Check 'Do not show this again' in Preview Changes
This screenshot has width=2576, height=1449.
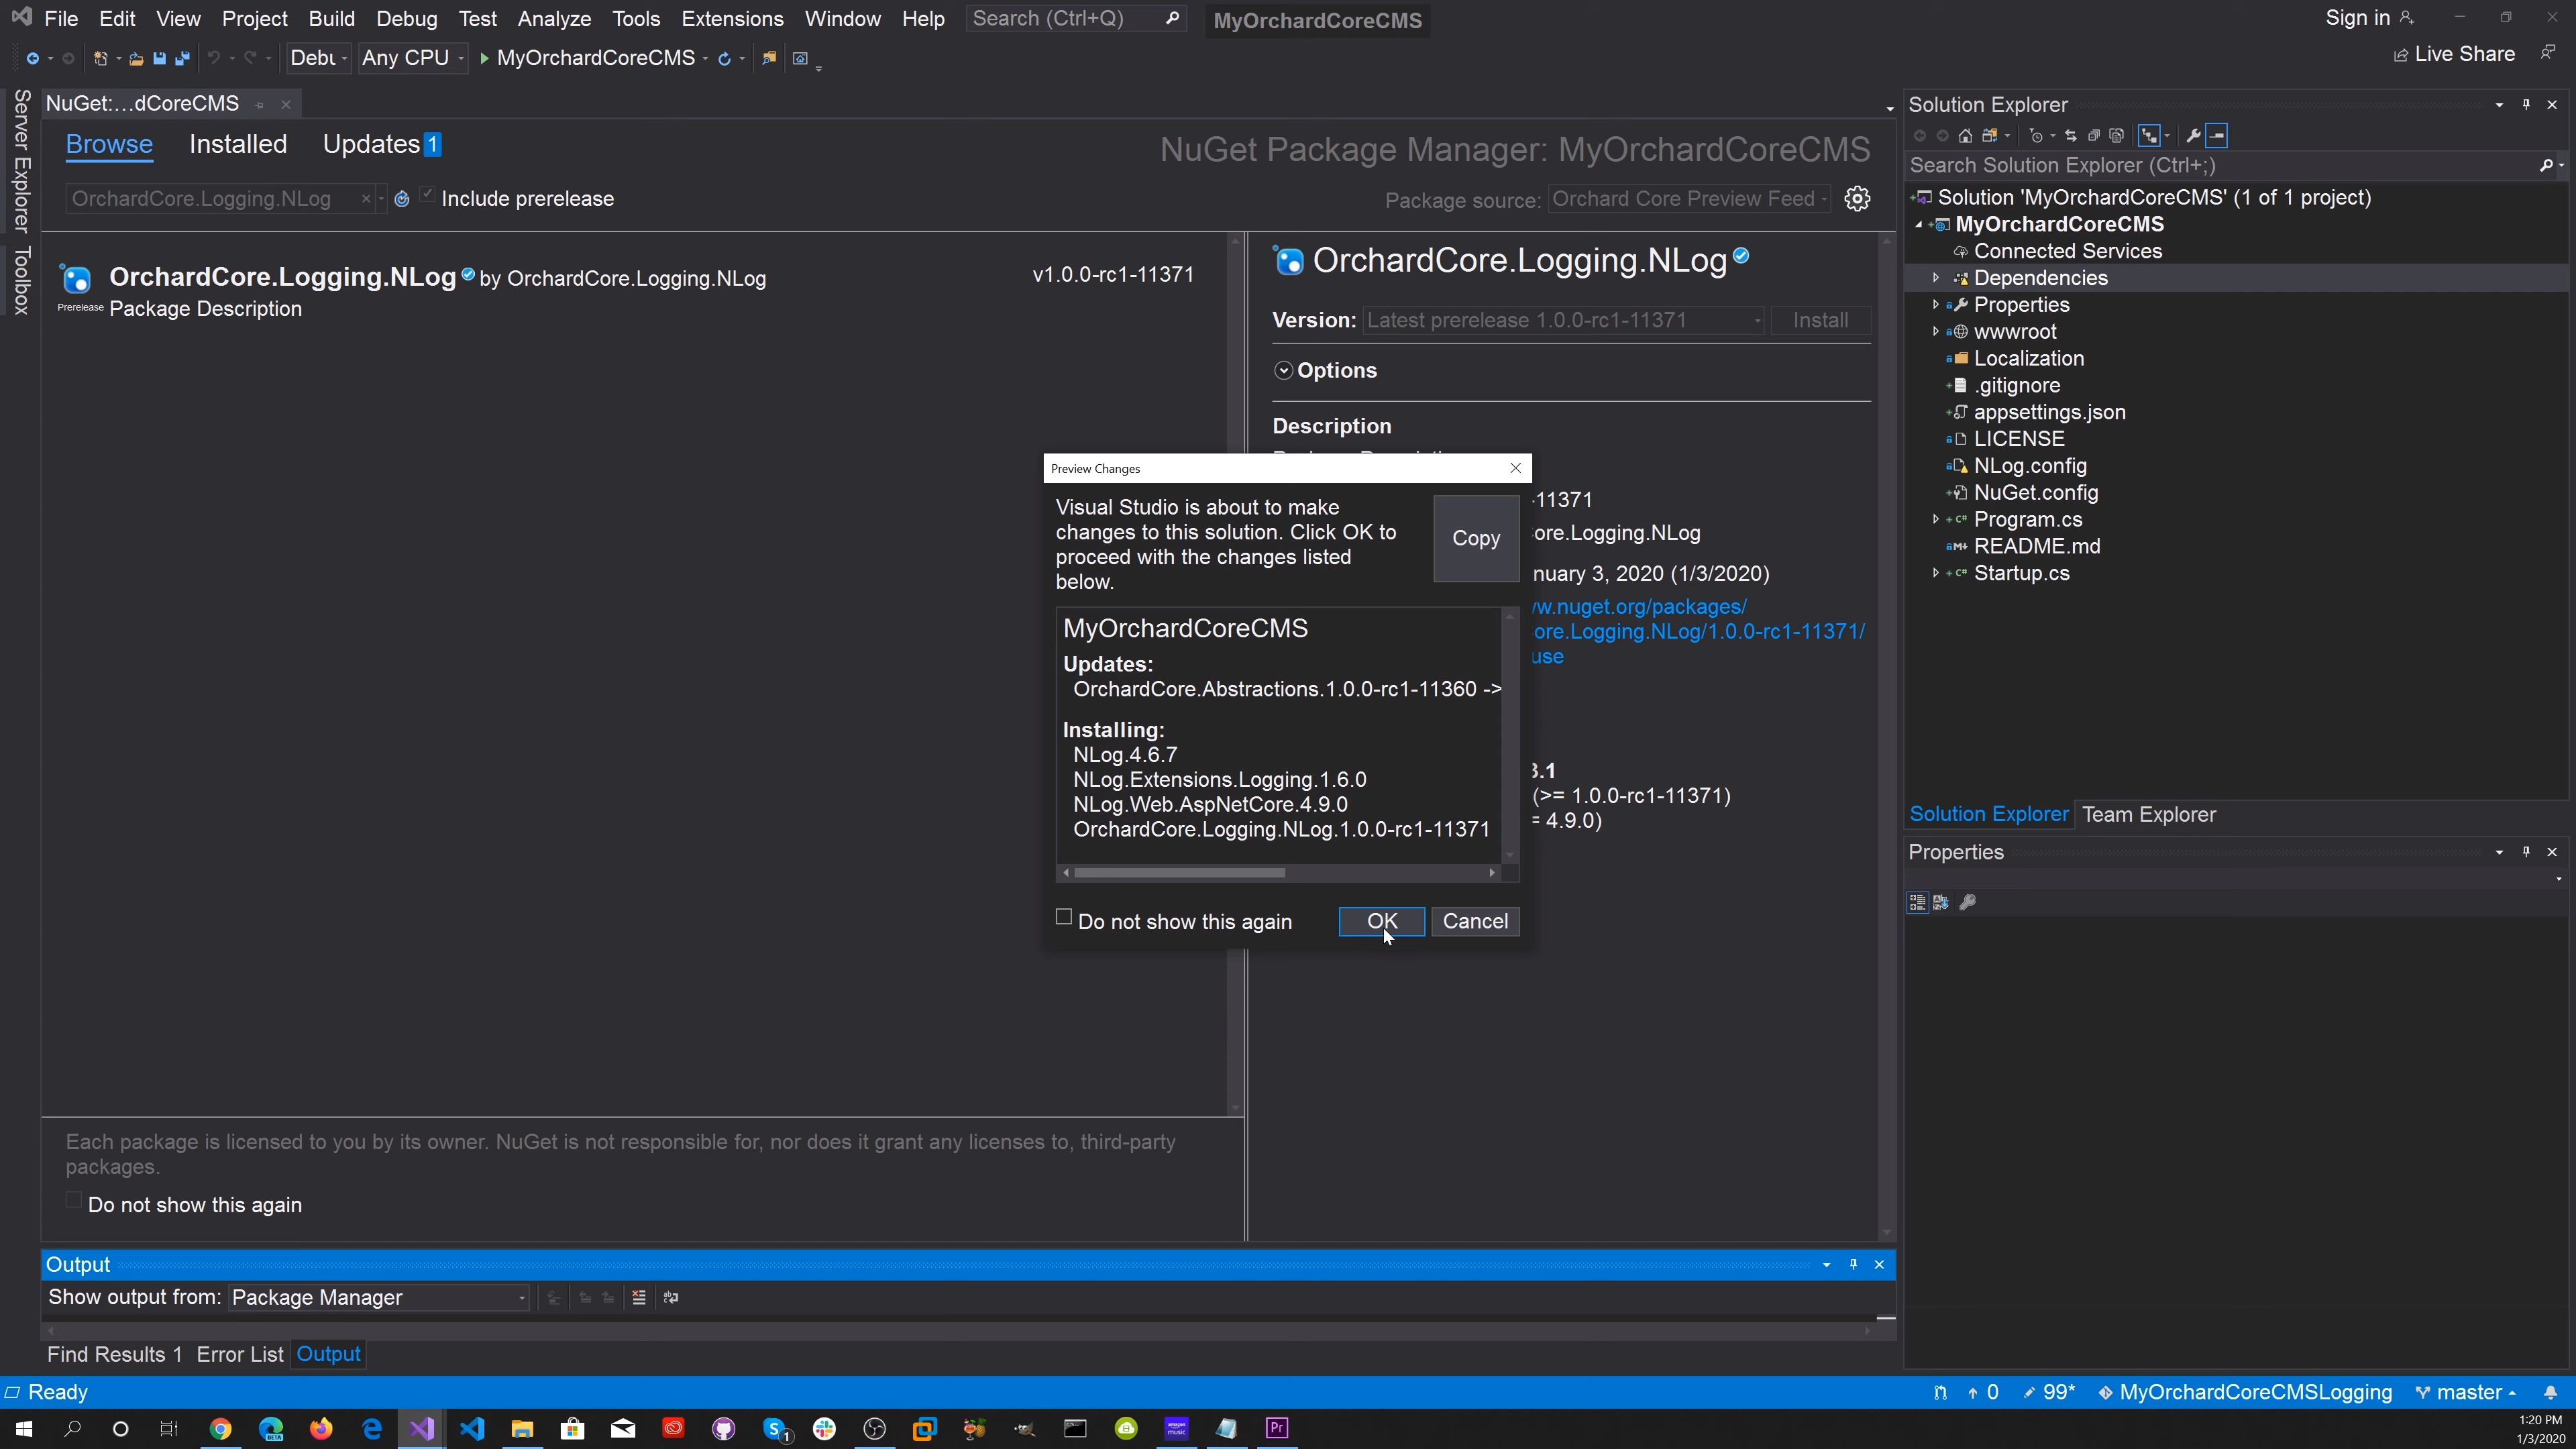(1064, 917)
